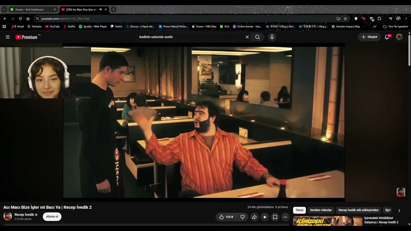Open the Extensions puzzle icon
411x231 pixels.
pos(379,19)
